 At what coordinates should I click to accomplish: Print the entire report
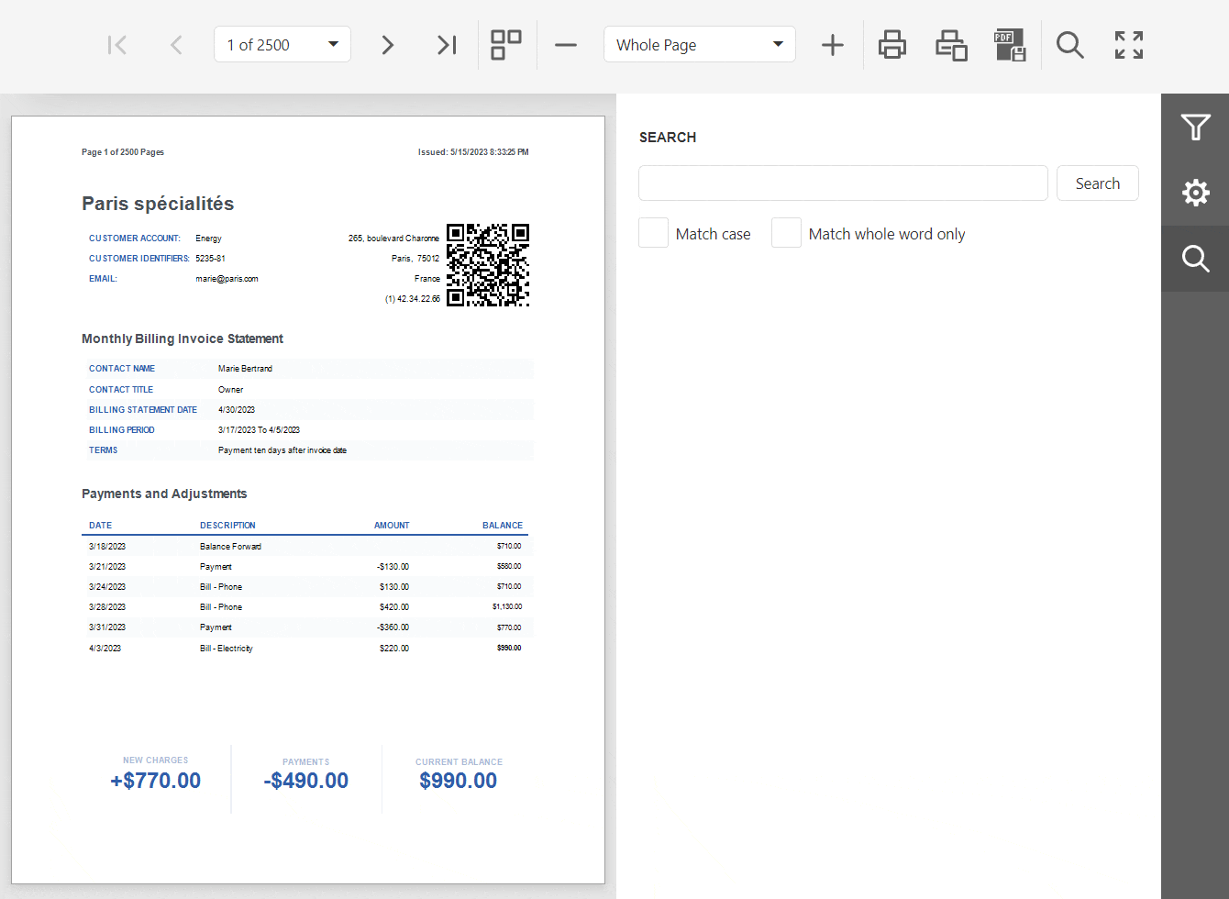891,44
